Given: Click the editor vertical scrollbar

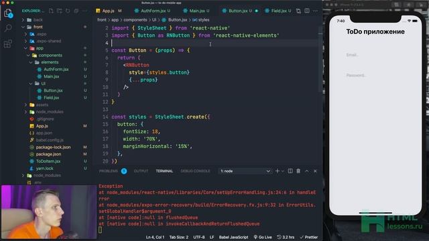Looking at the screenshot, I should coord(320,59).
